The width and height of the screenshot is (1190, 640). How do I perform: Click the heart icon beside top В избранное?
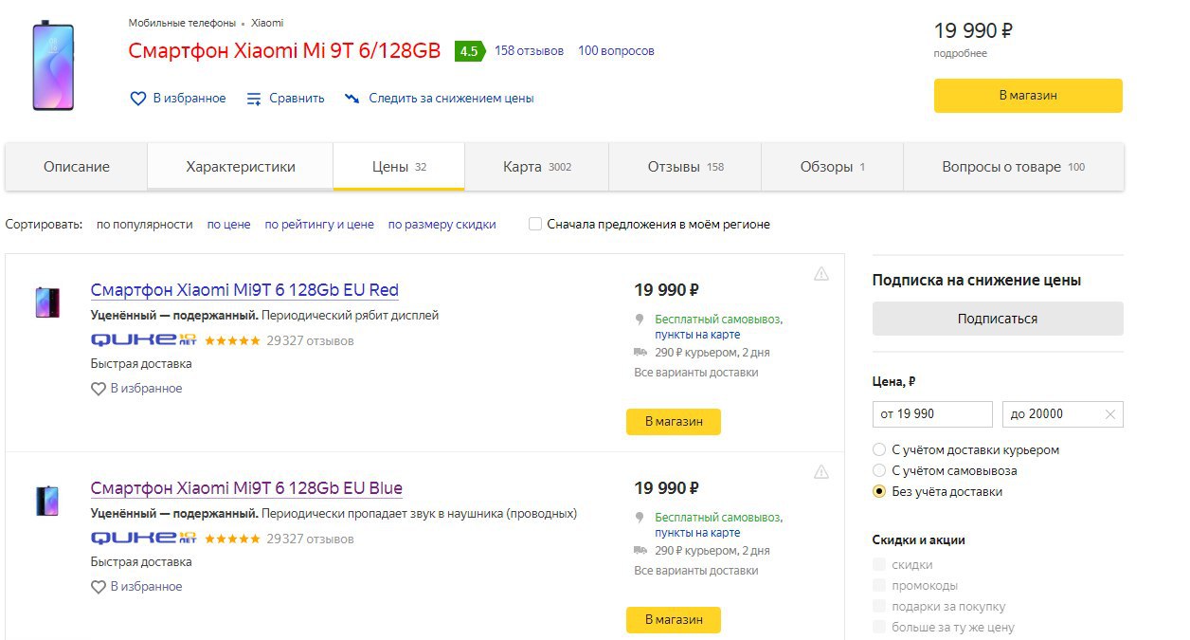point(138,99)
